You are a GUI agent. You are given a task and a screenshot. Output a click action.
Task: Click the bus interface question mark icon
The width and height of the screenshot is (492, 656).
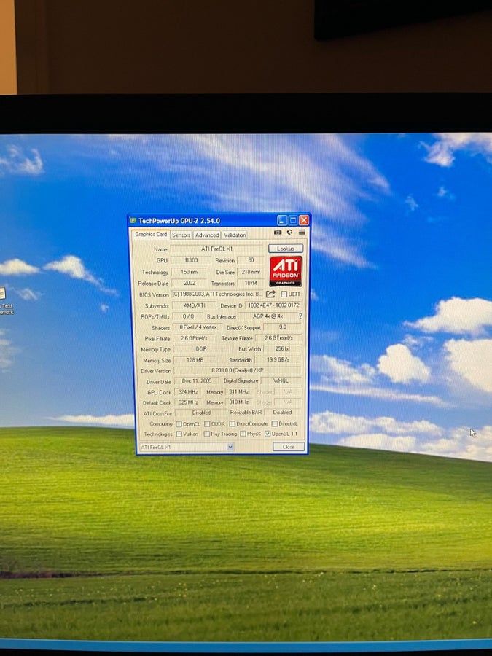click(x=300, y=316)
